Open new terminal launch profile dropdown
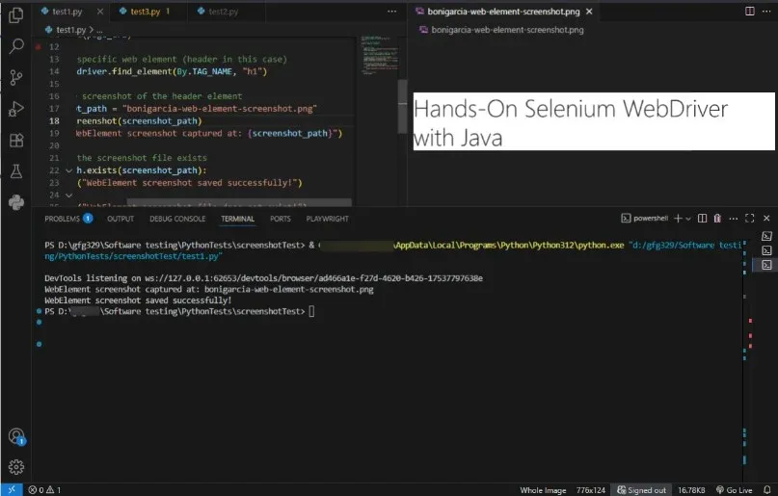This screenshot has height=496, width=778. tap(689, 219)
